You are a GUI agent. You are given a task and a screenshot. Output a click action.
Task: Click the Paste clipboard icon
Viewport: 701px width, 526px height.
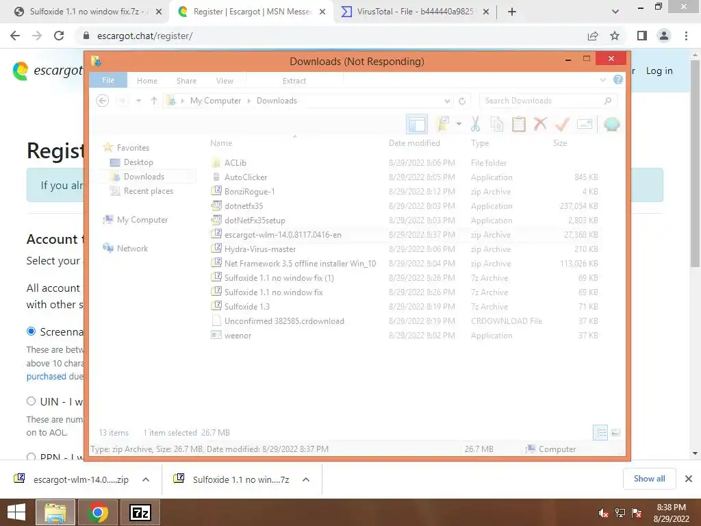coord(519,124)
